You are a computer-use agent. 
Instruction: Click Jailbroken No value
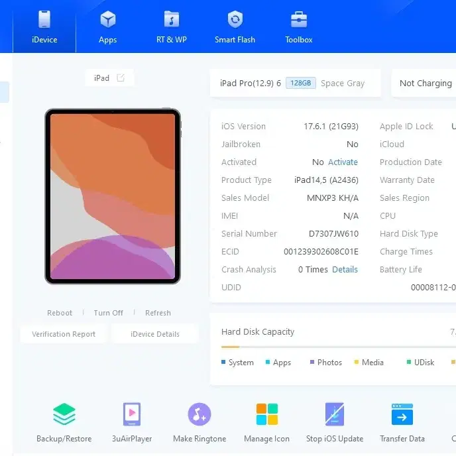[x=353, y=144]
